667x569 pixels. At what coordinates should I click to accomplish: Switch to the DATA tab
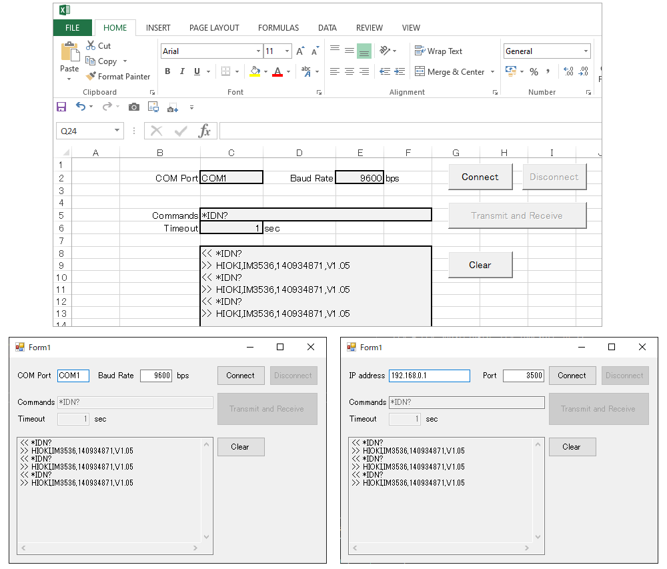tap(327, 27)
